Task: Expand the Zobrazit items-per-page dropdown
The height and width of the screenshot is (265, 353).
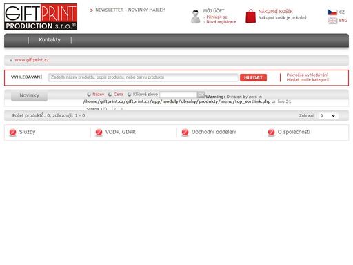Action: (327, 116)
